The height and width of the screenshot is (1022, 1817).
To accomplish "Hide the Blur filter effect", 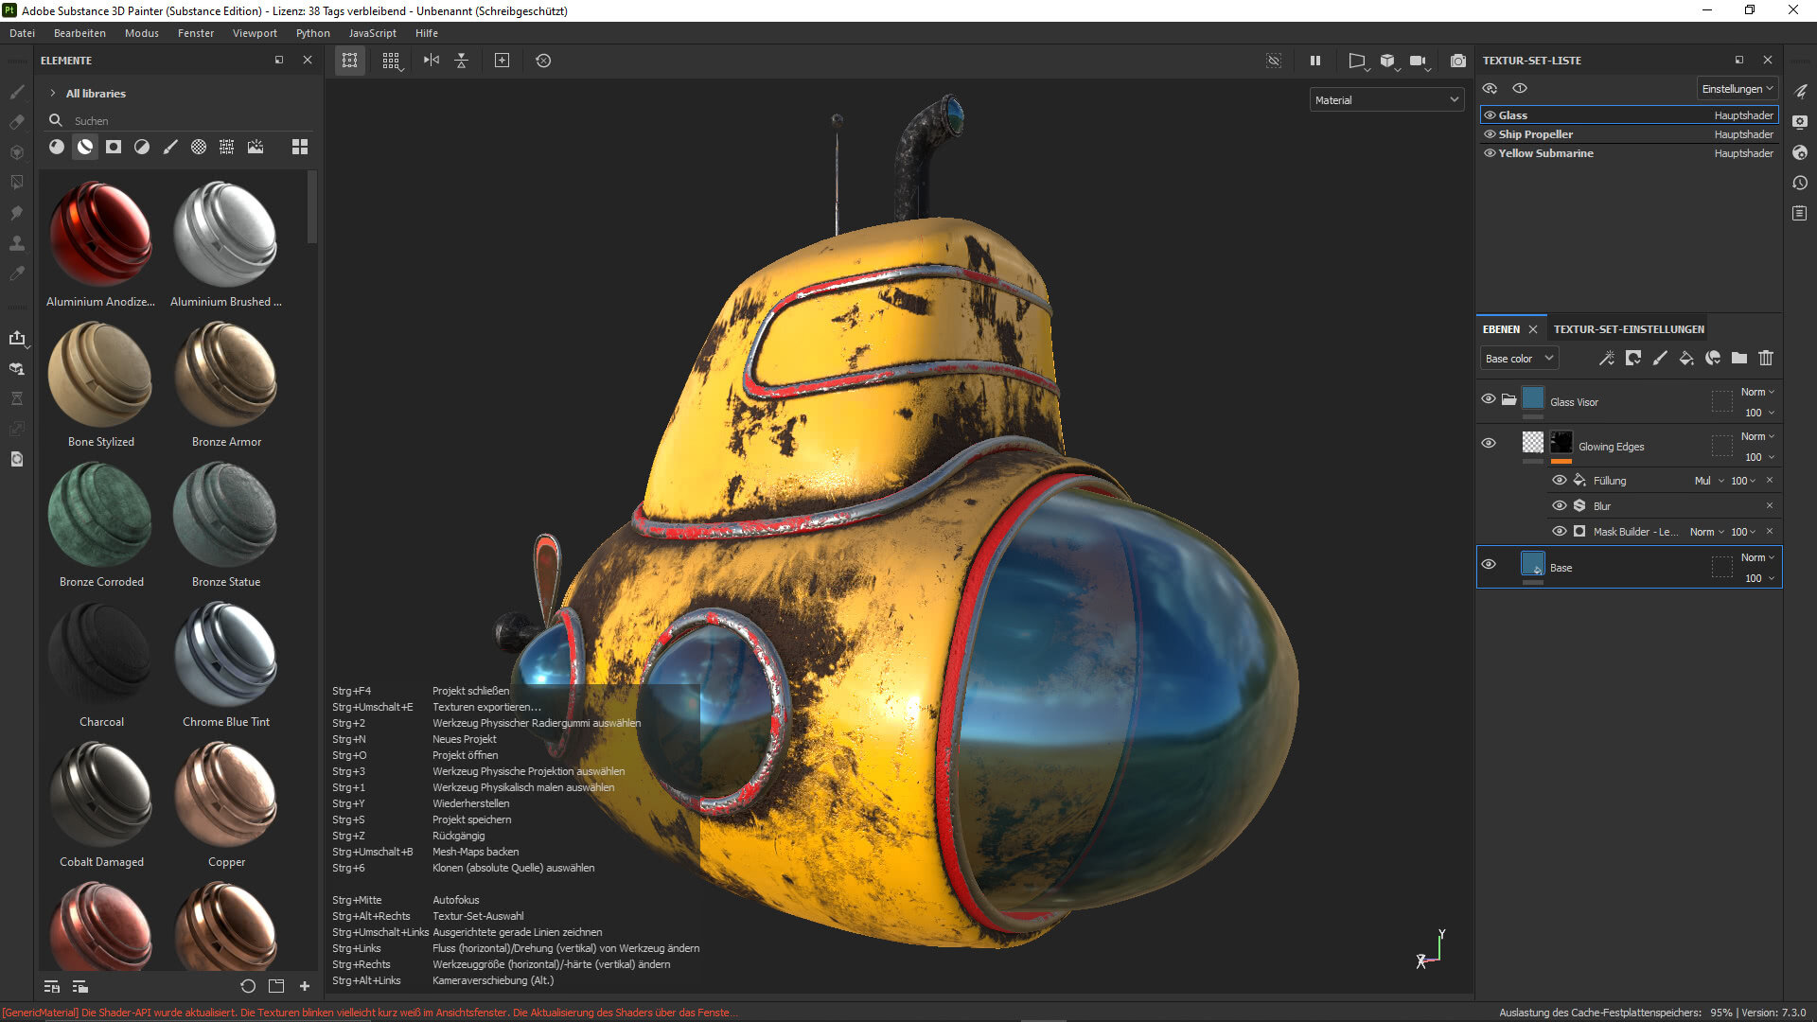I will [x=1559, y=506].
